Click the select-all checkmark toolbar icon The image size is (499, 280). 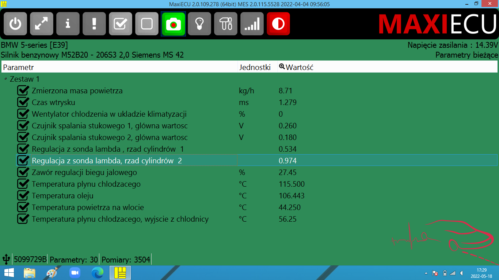pyautogui.click(x=121, y=24)
